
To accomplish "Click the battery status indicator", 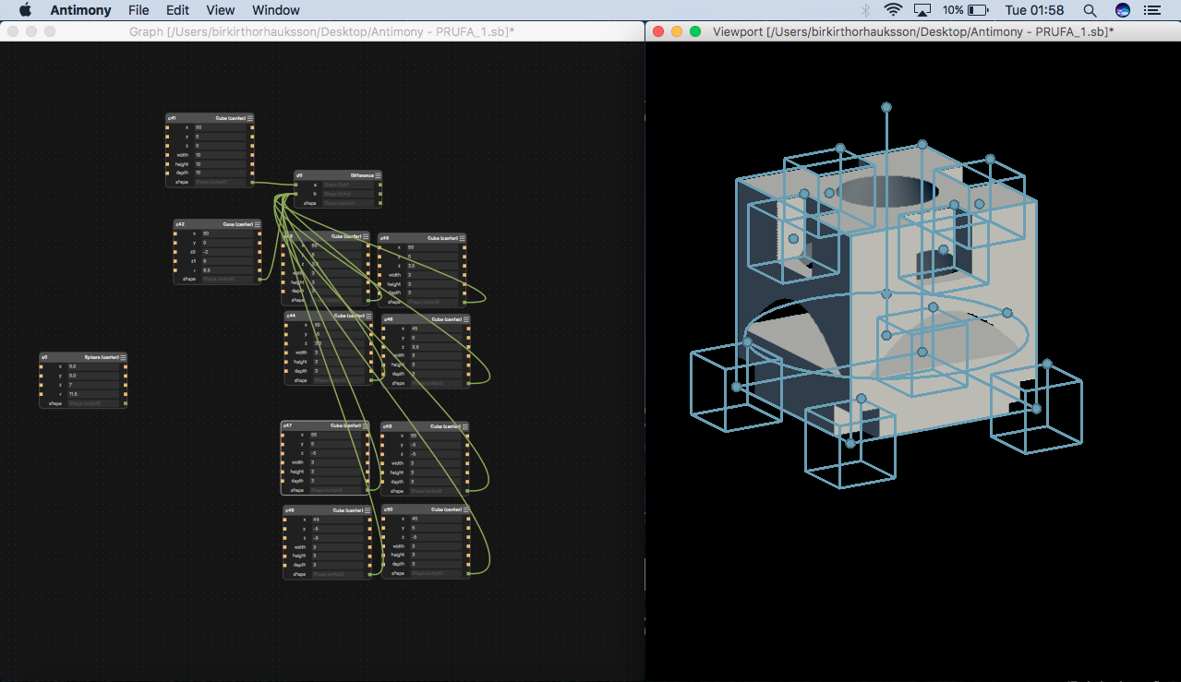I will (x=966, y=10).
